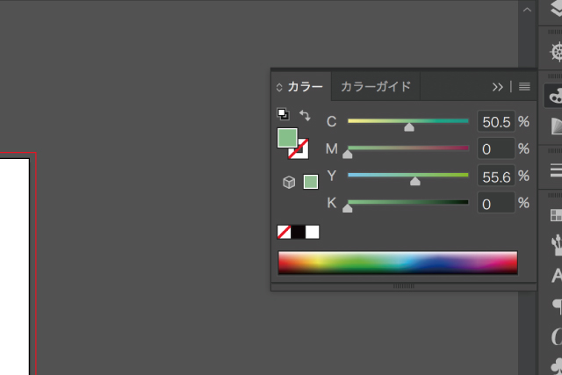Viewport: 562px width, 375px height.
Task: Activate the green fill color box
Action: pyautogui.click(x=287, y=138)
